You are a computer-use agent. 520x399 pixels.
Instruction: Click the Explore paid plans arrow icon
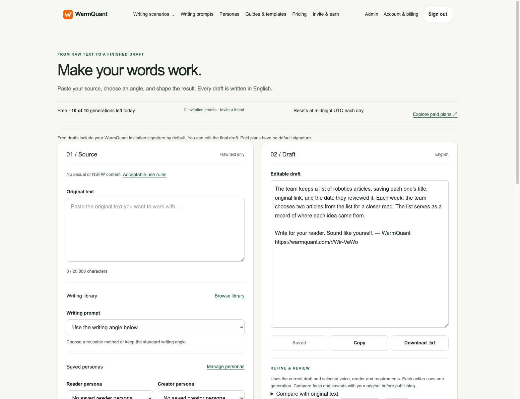coord(455,114)
